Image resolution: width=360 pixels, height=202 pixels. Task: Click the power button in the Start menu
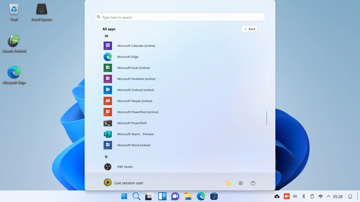coord(253,183)
